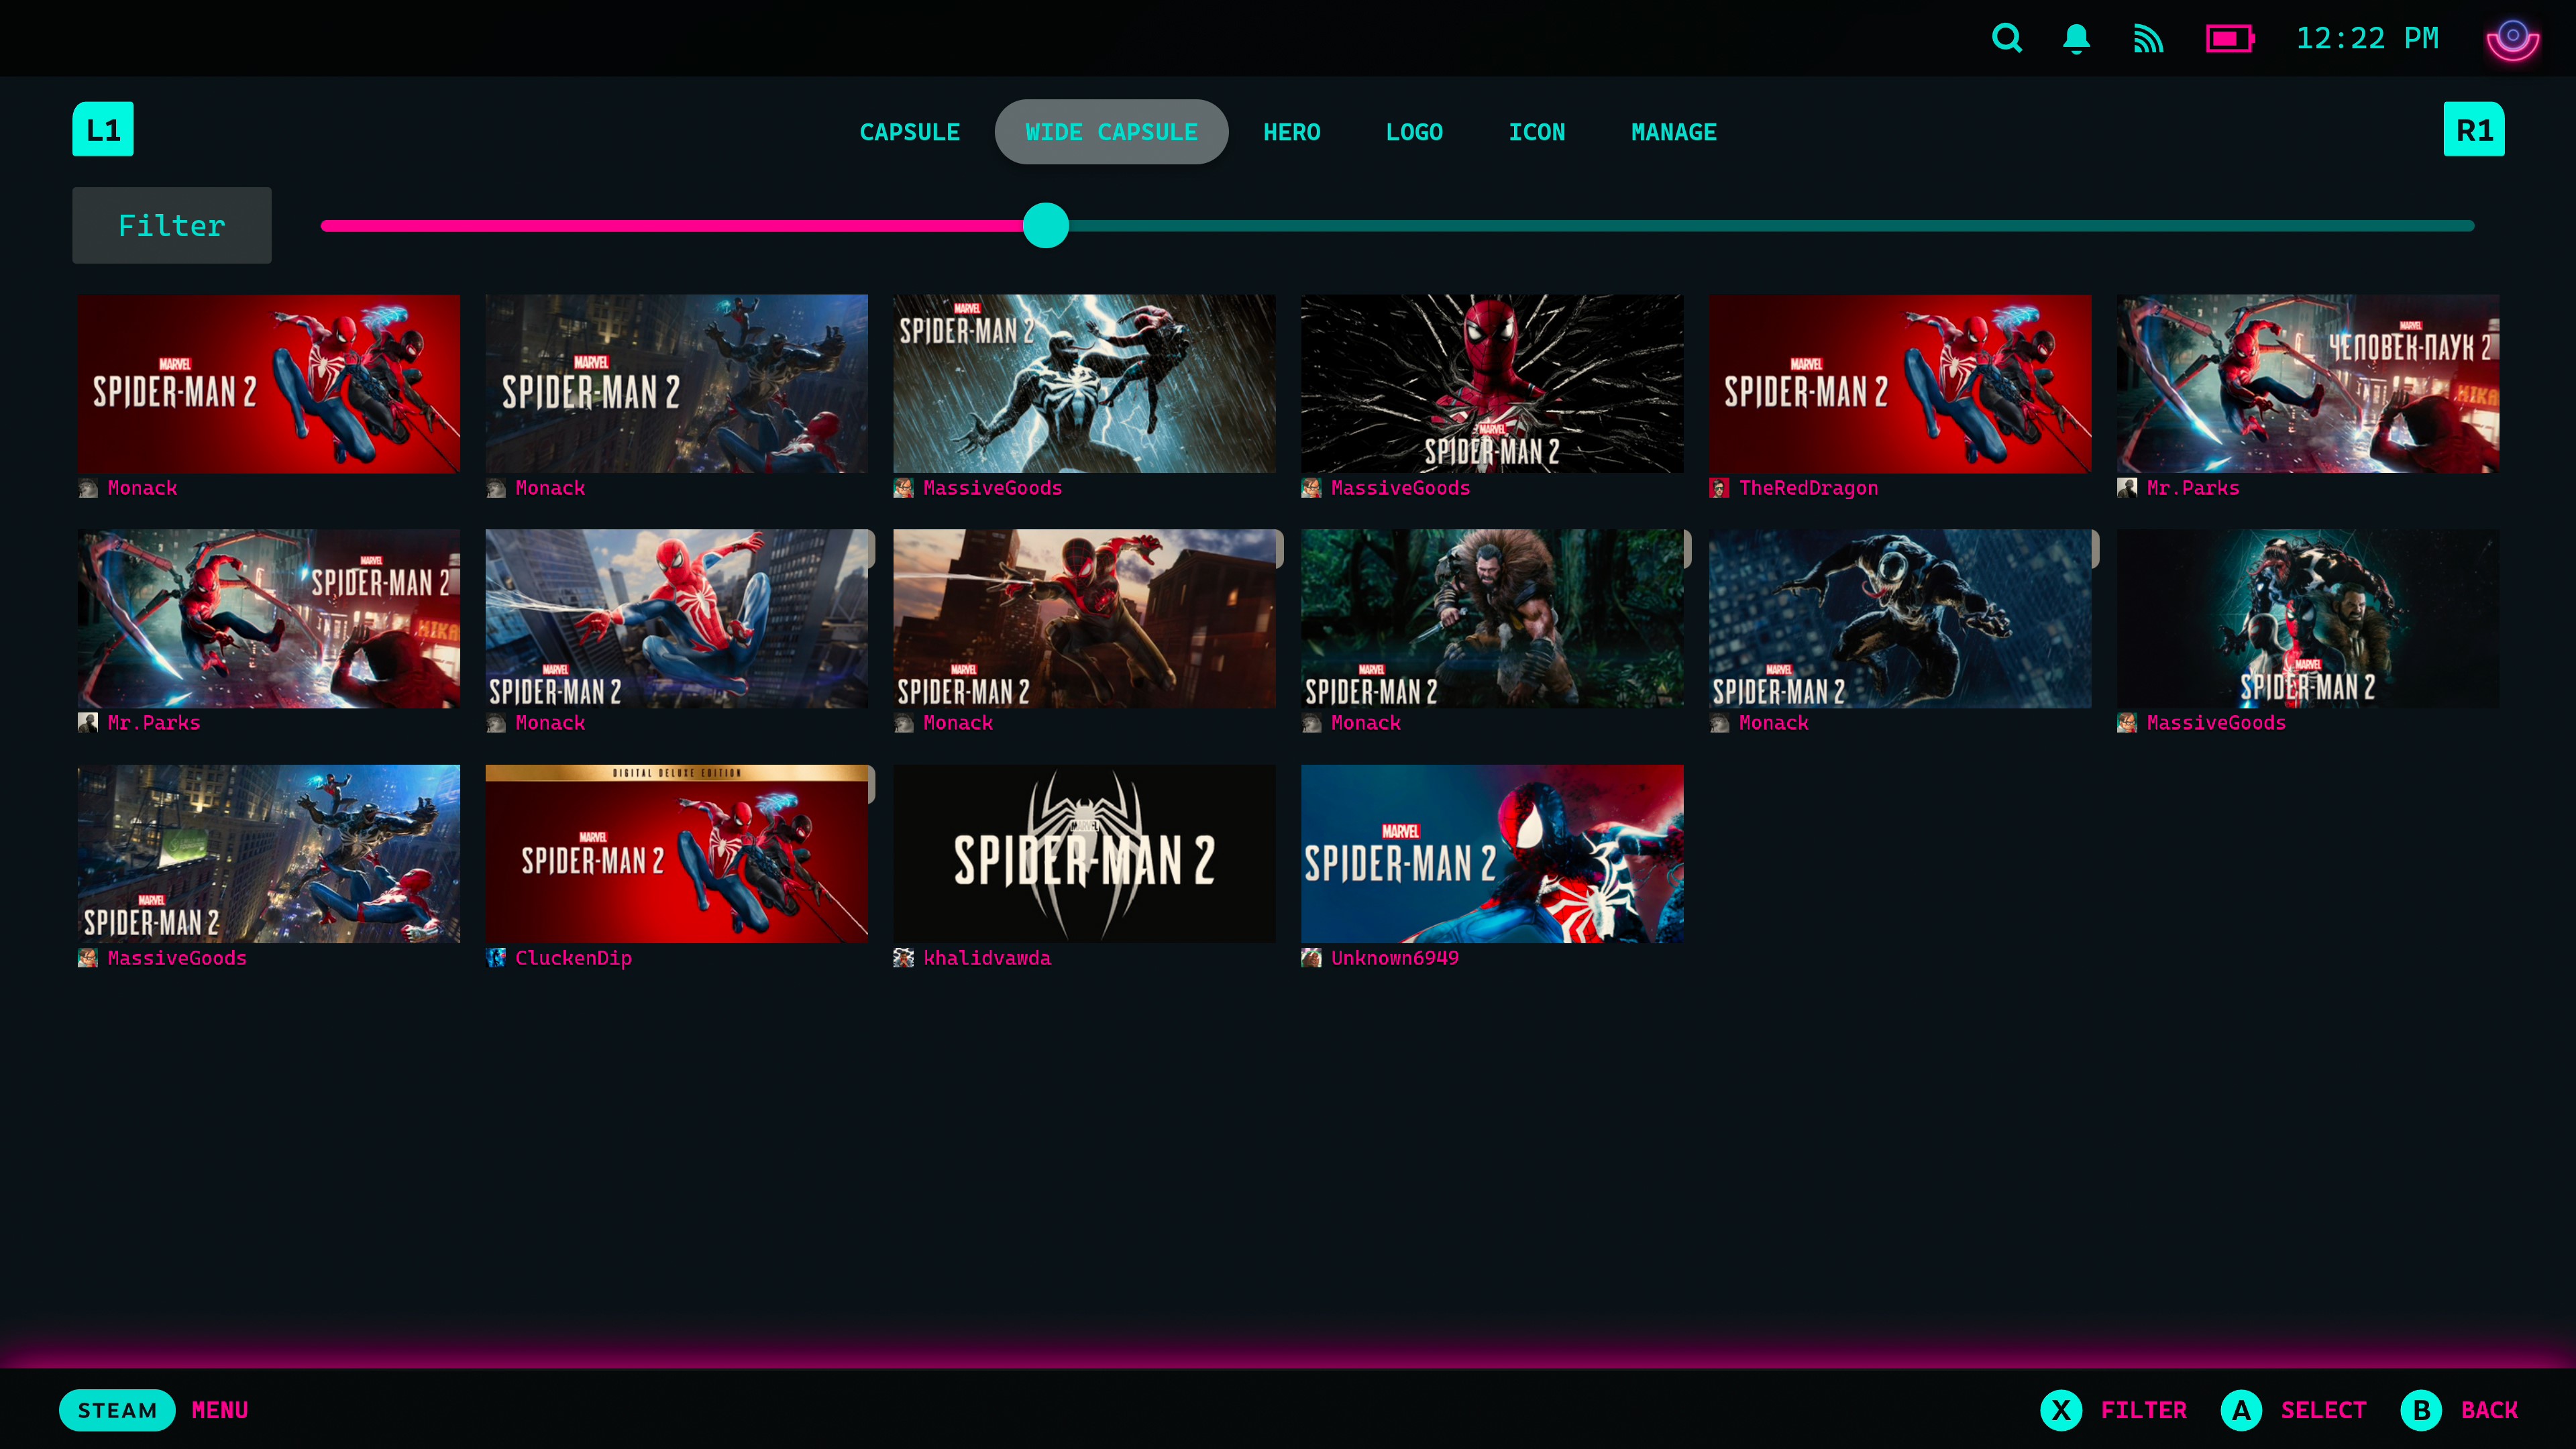The image size is (2576, 1449).
Task: Toggle the WIDE CAPSULE selected tab
Action: tap(1111, 131)
